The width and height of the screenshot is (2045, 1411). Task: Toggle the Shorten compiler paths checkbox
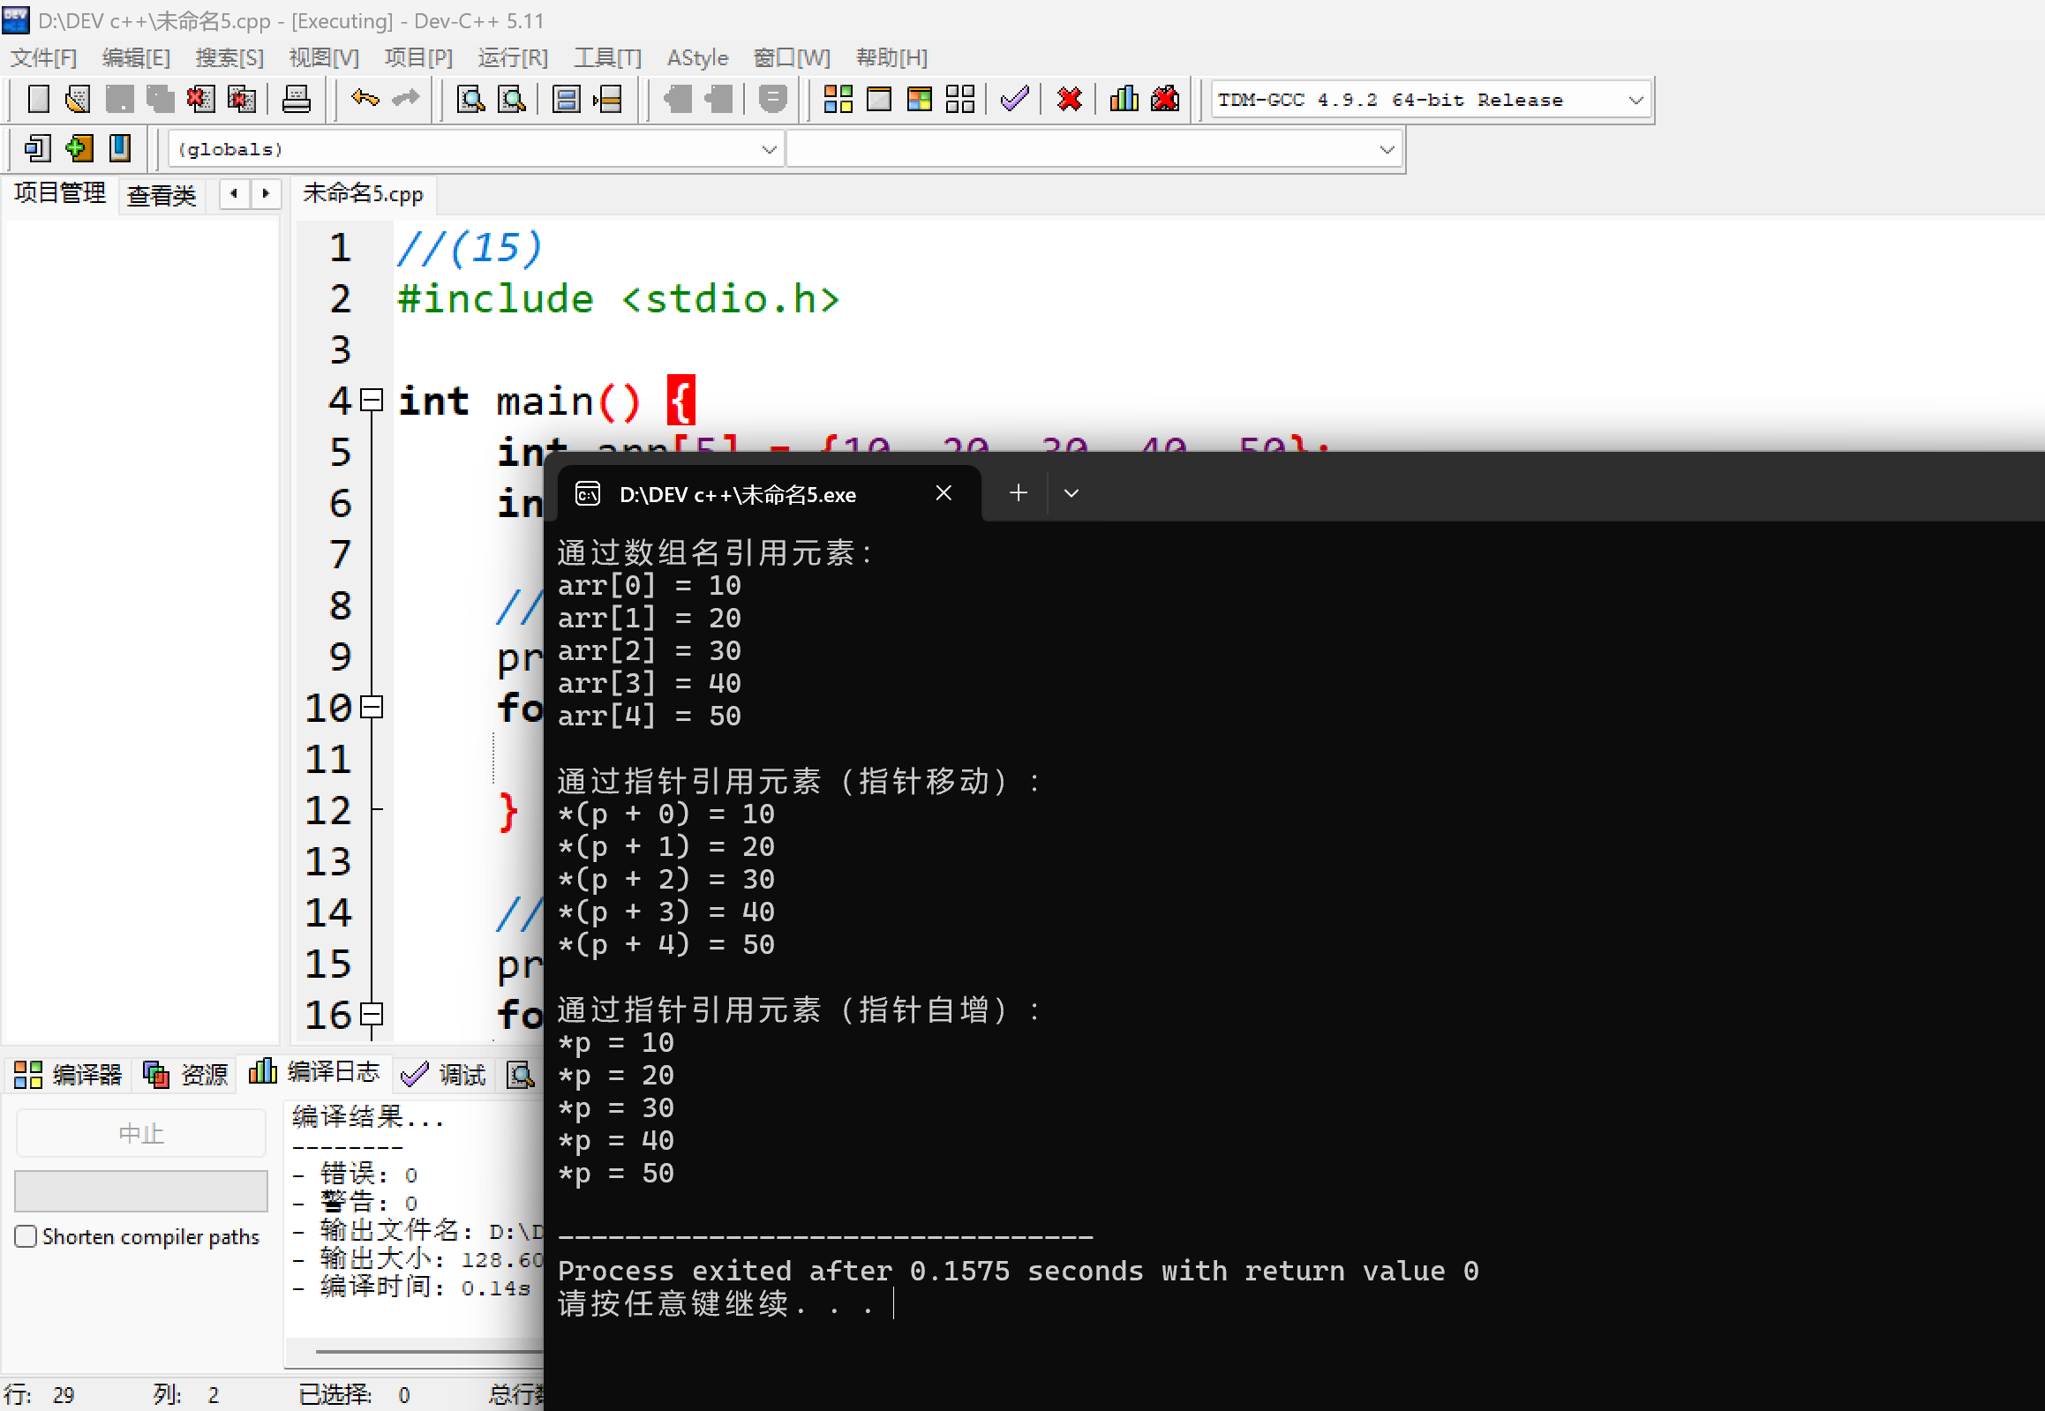coord(26,1236)
